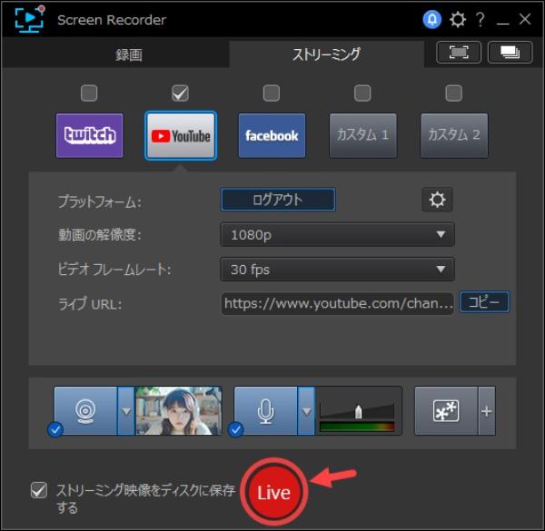This screenshot has width=545, height=531.
Task: Click the ログアウト button
Action: pyautogui.click(x=278, y=200)
